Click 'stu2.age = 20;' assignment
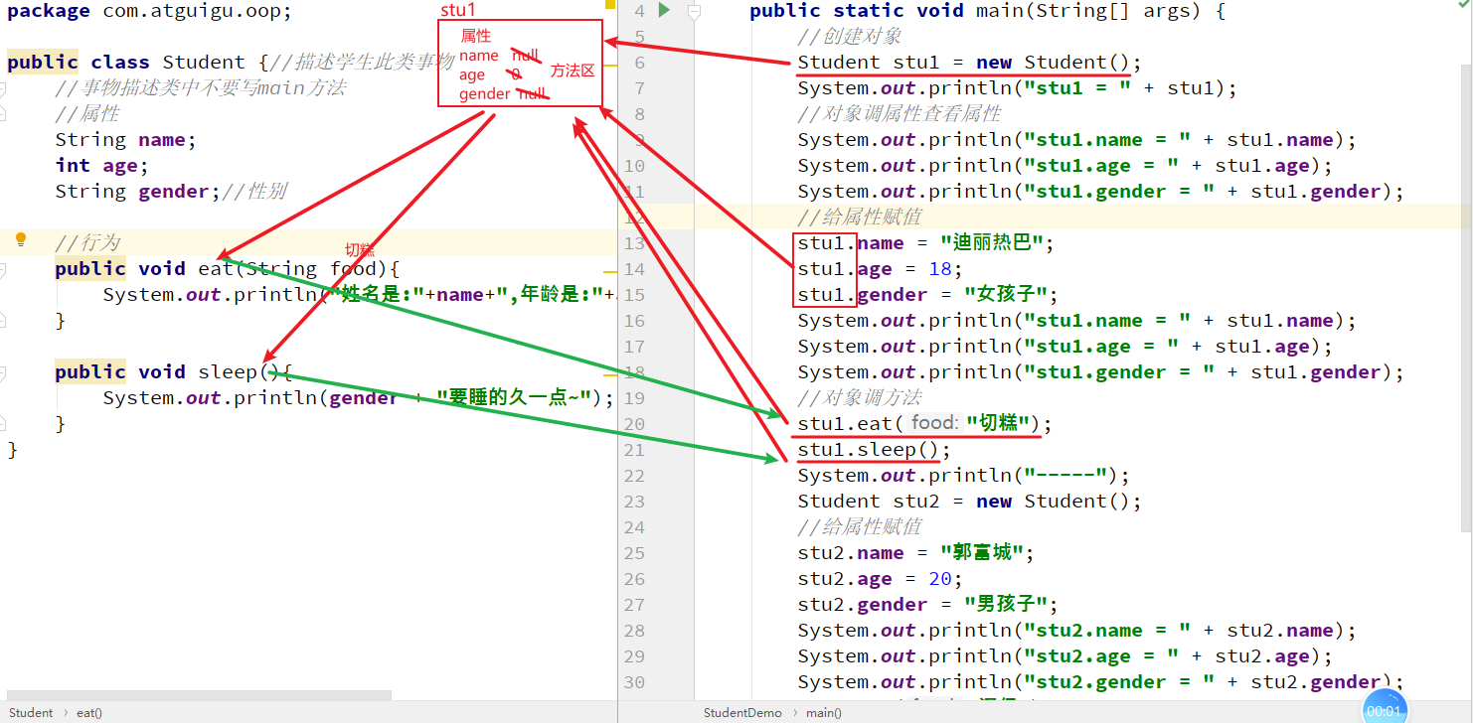 pos(881,578)
